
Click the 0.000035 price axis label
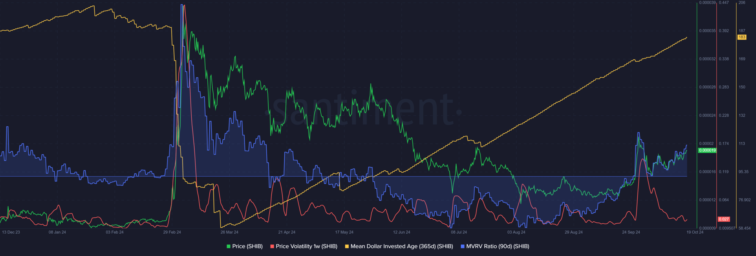[707, 31]
